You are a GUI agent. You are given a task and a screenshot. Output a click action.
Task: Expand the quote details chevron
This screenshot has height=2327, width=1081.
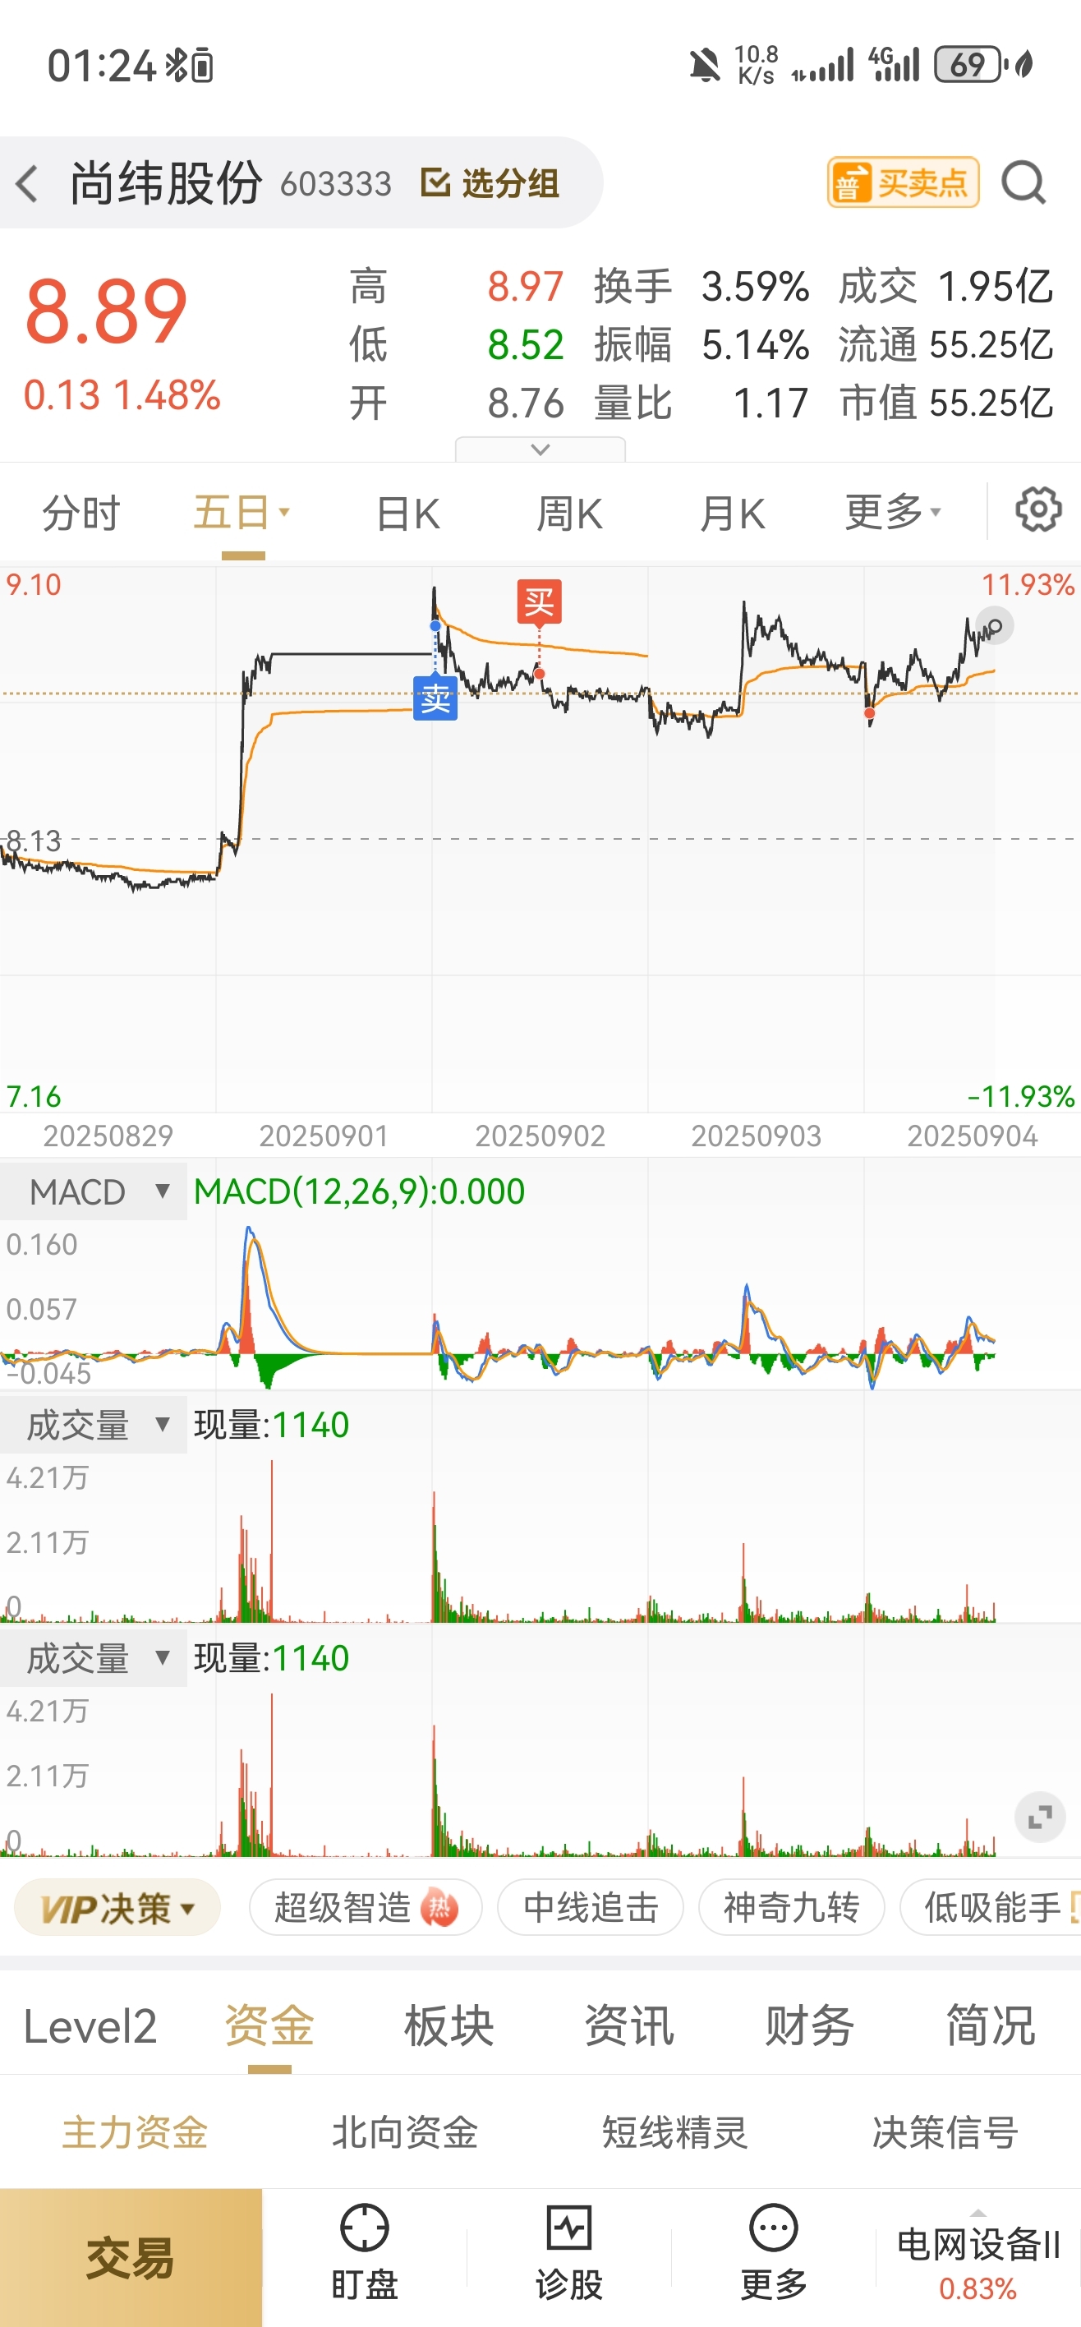click(540, 449)
